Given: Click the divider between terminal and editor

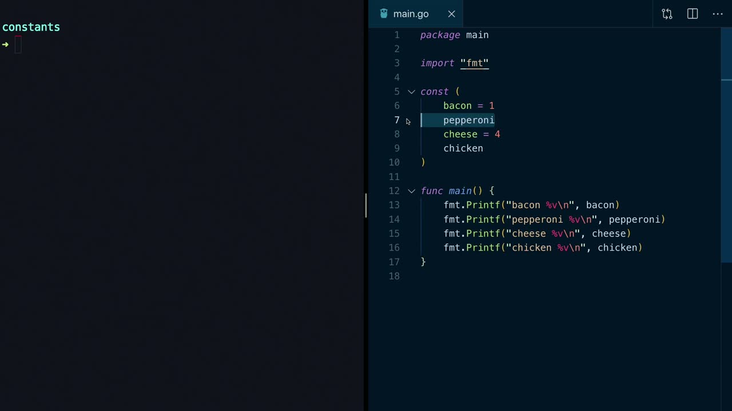Looking at the screenshot, I should pos(366,205).
